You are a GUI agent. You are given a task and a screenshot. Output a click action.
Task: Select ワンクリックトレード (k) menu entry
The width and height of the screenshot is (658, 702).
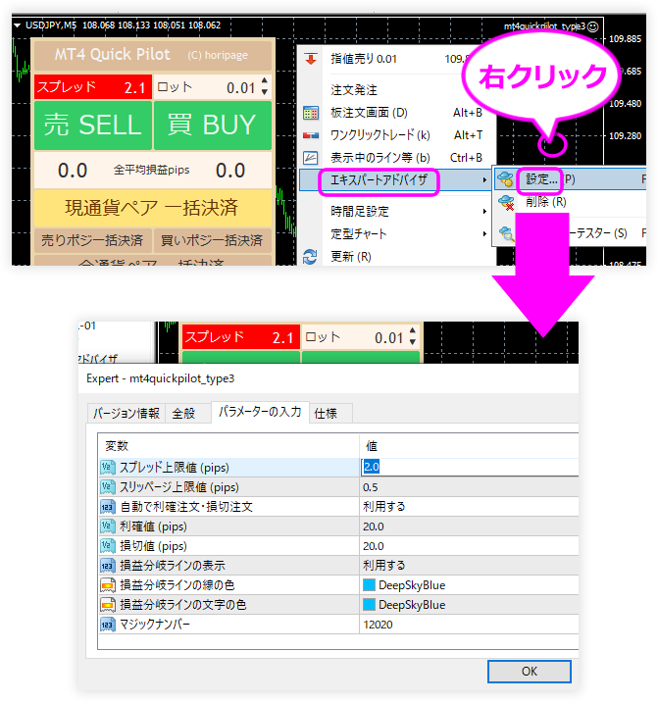pyautogui.click(x=380, y=135)
